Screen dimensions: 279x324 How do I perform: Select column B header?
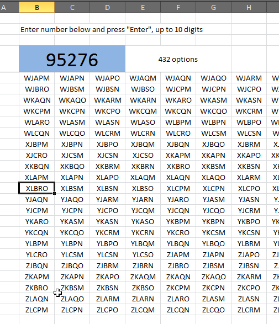pos(37,7)
